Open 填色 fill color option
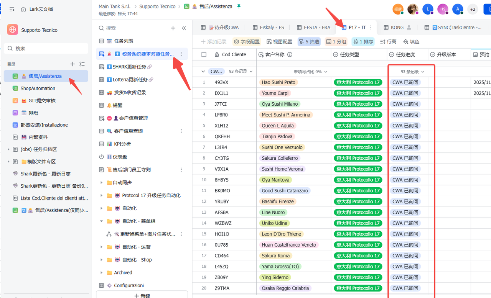Image resolution: width=491 pixels, height=298 pixels. pyautogui.click(x=411, y=41)
